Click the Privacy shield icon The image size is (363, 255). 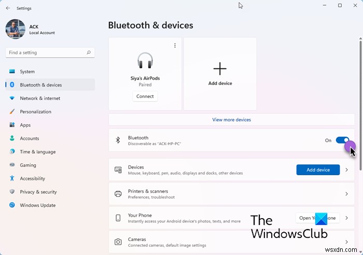point(12,192)
